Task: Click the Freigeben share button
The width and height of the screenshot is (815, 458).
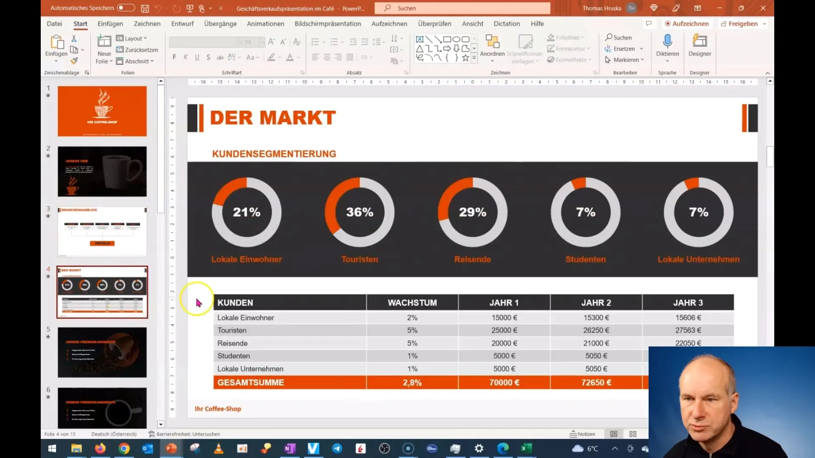Action: 739,24
